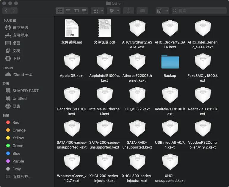Open Downloads in sidebar

13,58
